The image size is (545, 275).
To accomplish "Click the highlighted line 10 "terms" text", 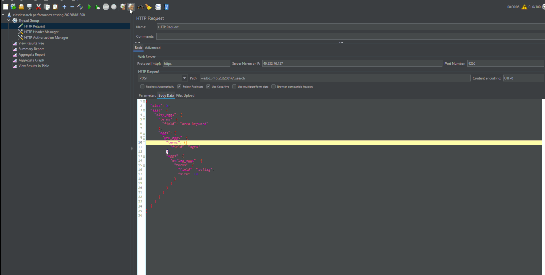I will (173, 142).
